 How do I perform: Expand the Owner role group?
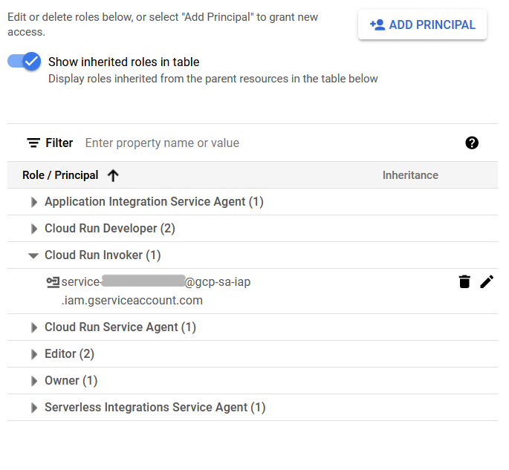[33, 381]
